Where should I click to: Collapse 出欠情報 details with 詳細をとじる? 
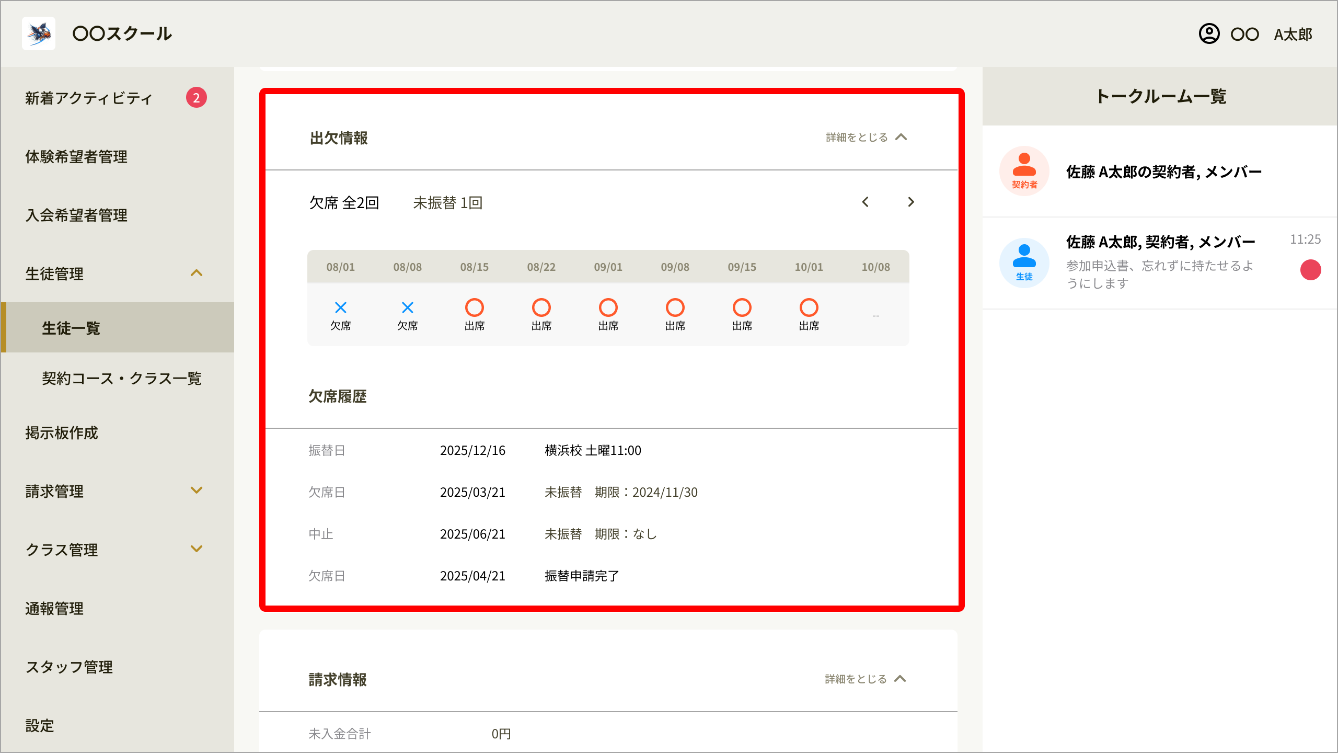(867, 137)
